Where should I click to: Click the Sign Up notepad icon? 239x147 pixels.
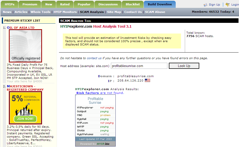(x=205, y=5)
